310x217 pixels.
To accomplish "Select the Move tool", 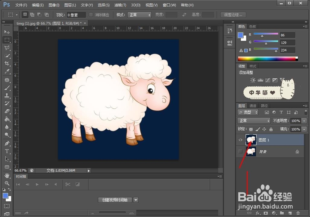I will [x=7, y=32].
